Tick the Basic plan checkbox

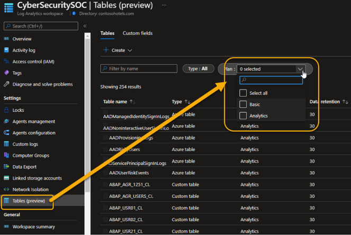click(243, 104)
